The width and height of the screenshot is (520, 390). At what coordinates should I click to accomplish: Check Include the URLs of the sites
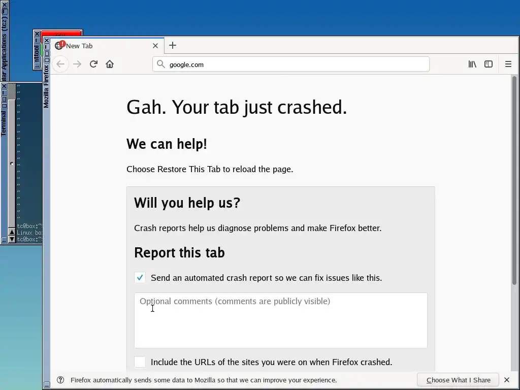click(140, 362)
